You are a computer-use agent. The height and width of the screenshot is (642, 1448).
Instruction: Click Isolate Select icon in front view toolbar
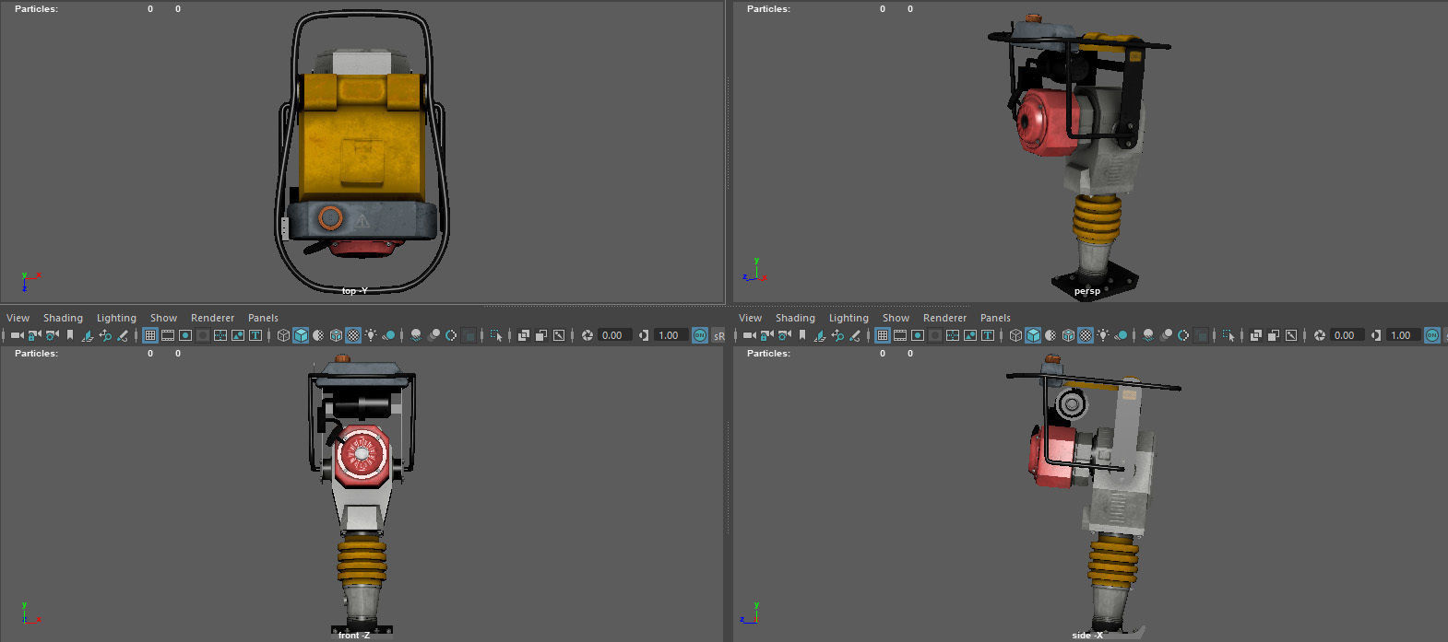click(496, 335)
